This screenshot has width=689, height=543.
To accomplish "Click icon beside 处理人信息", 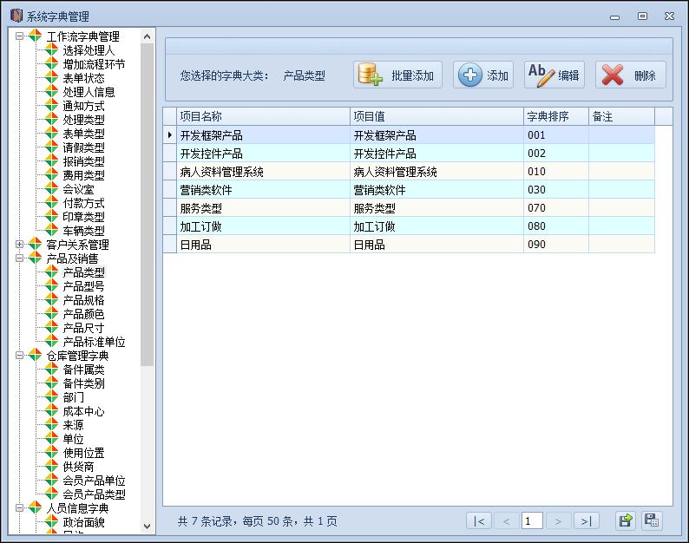I will [51, 92].
